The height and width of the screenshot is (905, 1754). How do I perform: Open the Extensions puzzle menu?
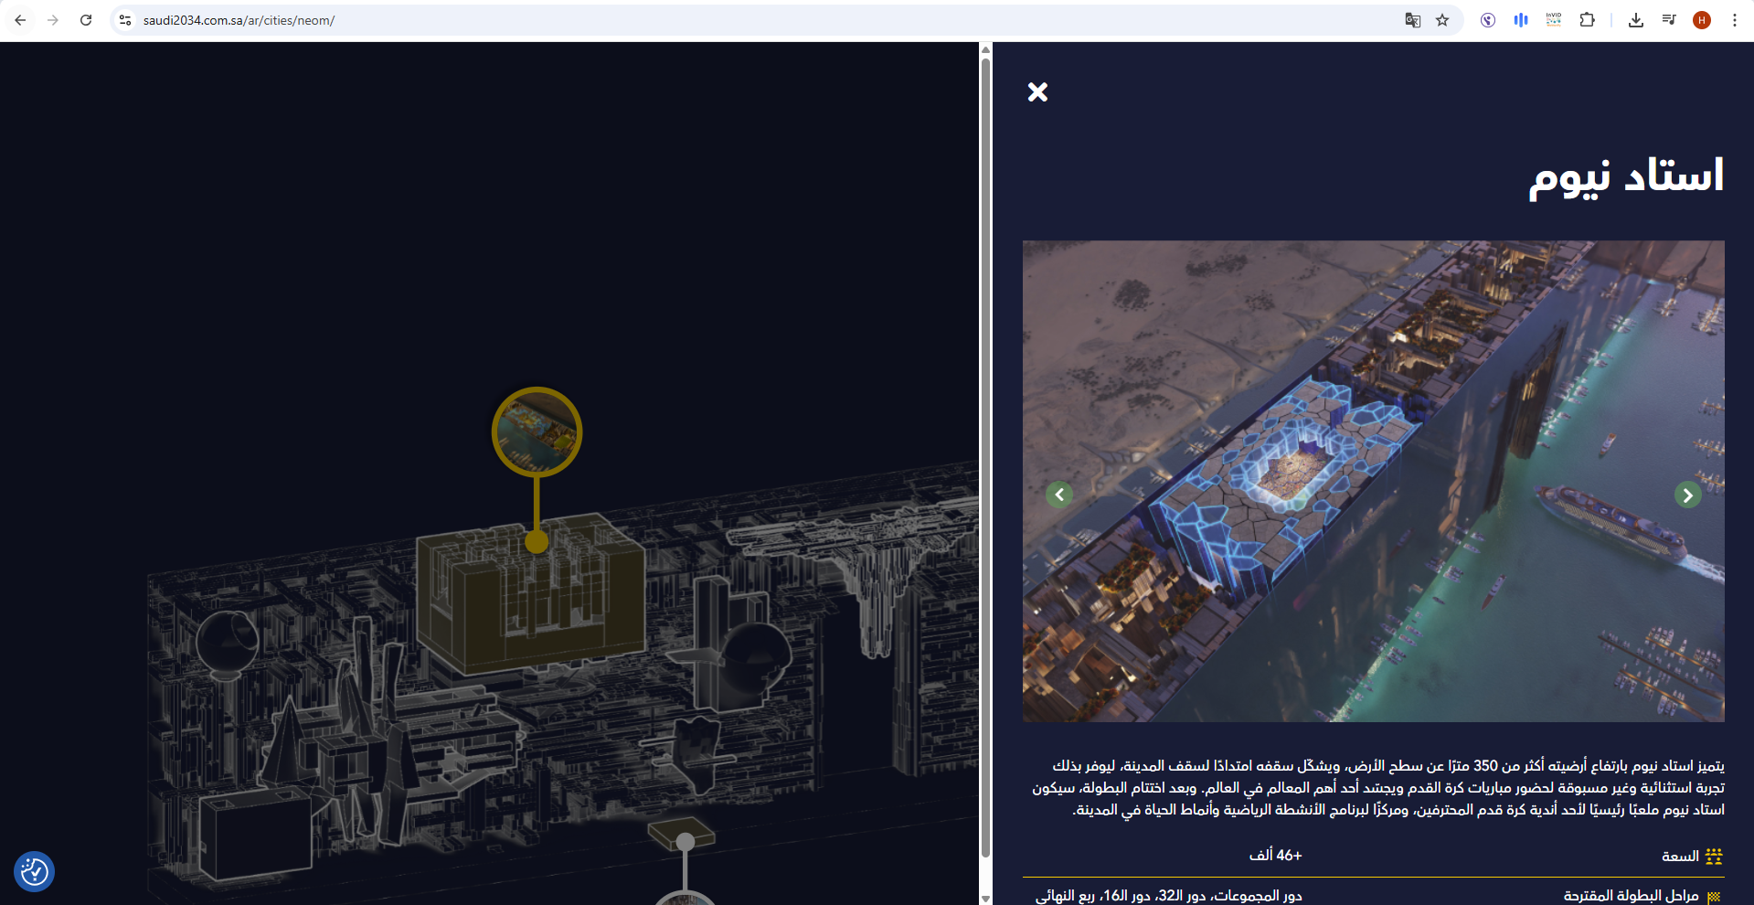(1587, 20)
